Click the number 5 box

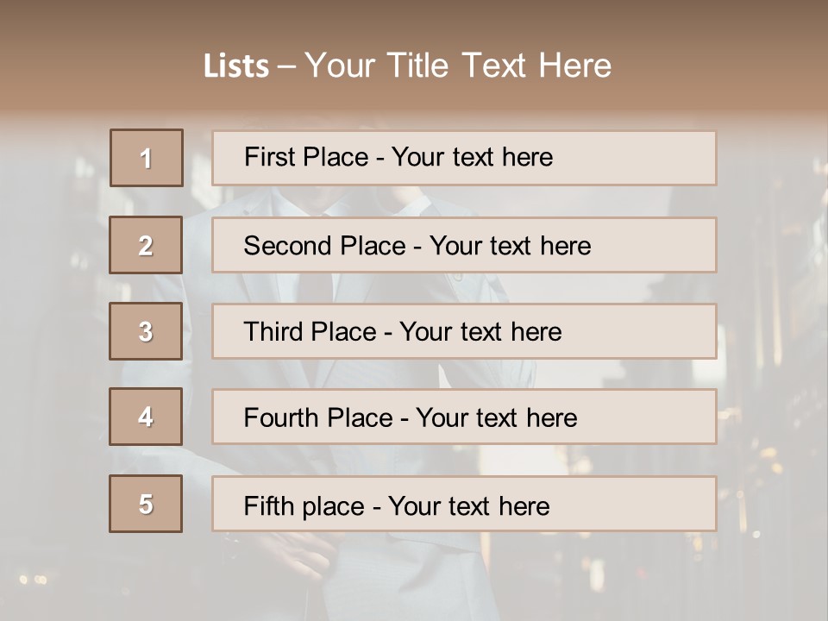[146, 505]
